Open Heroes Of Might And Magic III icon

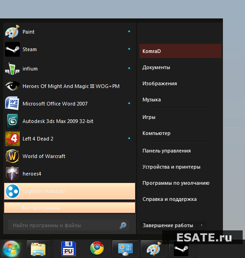tap(12, 86)
